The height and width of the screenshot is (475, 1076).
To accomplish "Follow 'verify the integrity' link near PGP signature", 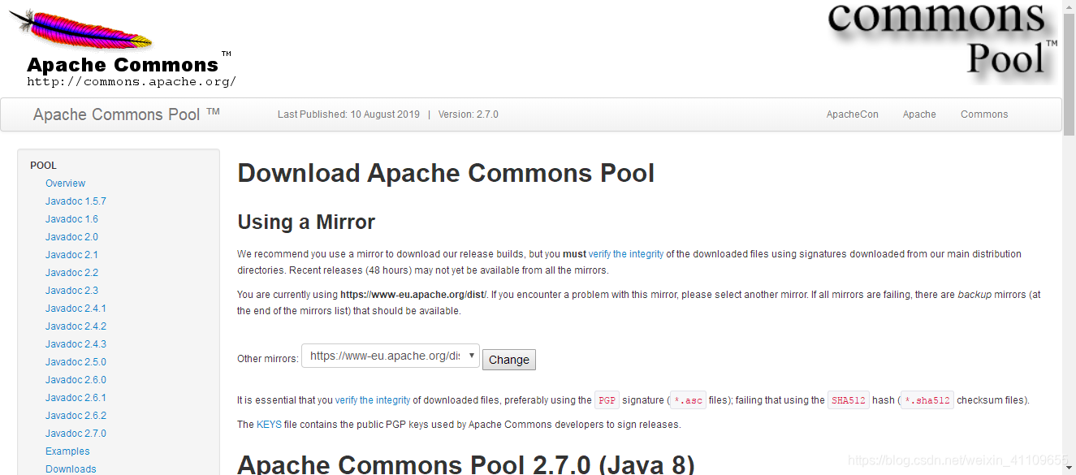I will [373, 400].
